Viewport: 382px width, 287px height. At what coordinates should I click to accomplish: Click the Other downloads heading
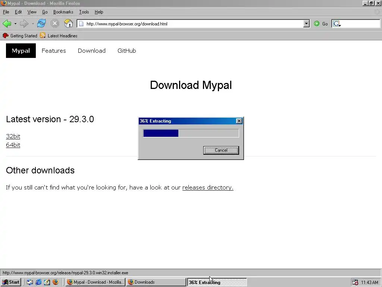40,170
